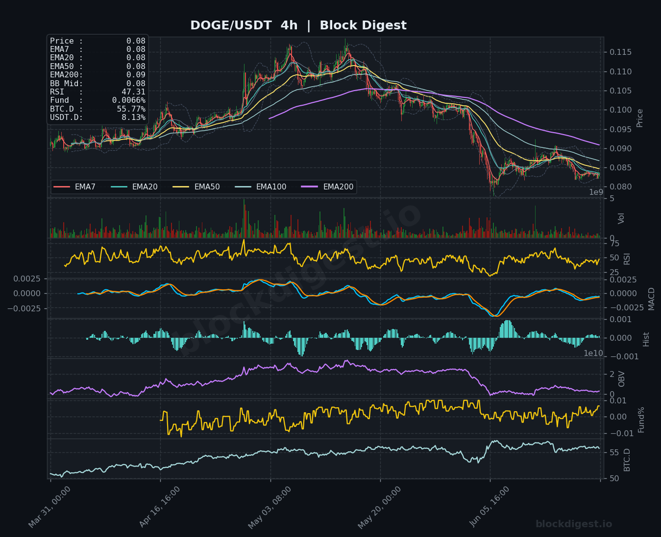The width and height of the screenshot is (661, 537).
Task: Click the BTC.D value 55.77%
Action: point(131,109)
